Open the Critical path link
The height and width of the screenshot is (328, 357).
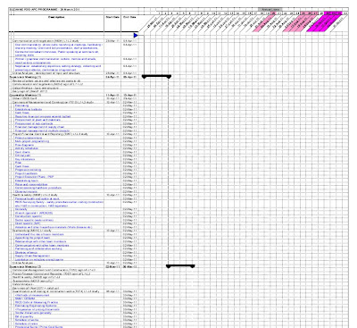22,156
